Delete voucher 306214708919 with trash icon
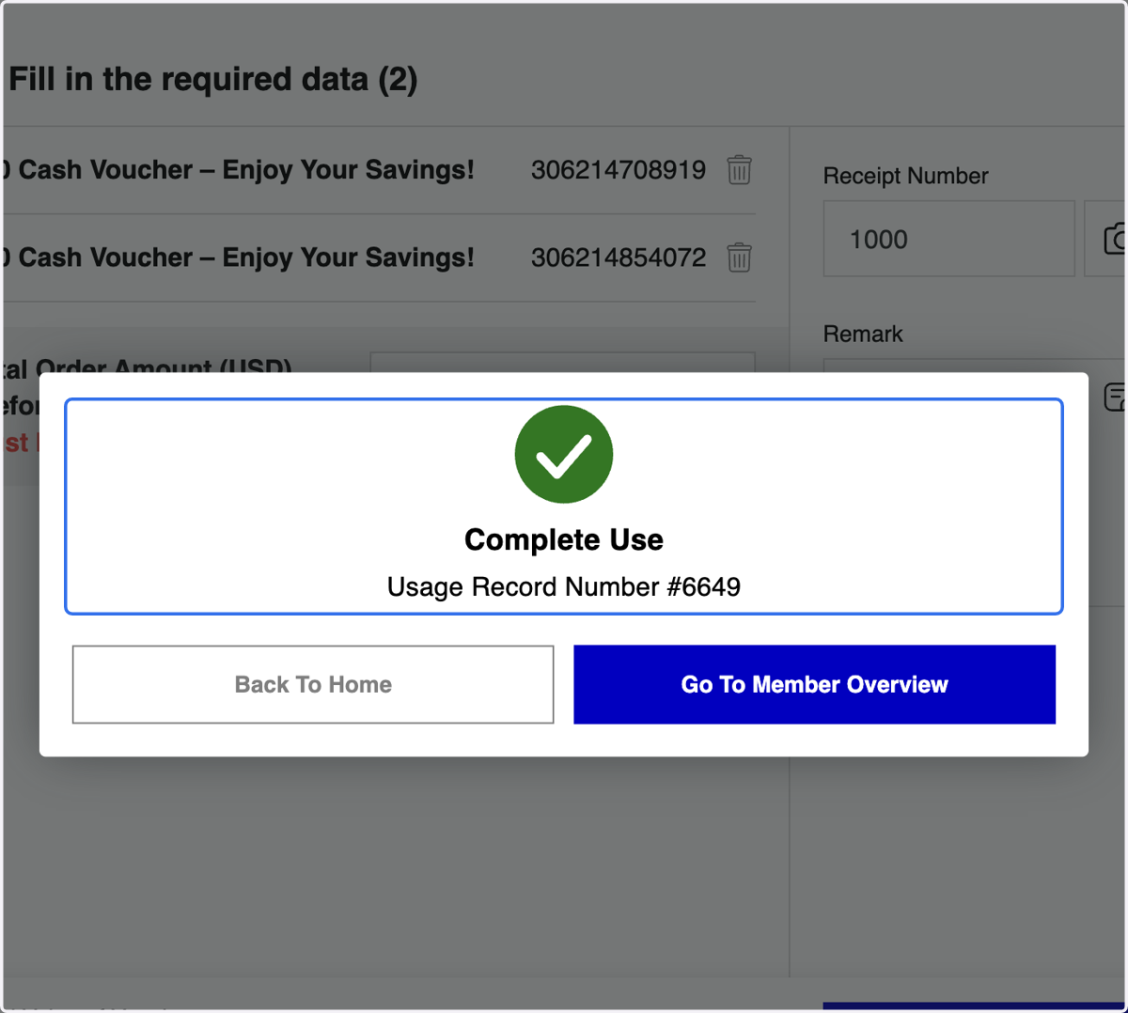1128x1013 pixels. pyautogui.click(x=740, y=170)
